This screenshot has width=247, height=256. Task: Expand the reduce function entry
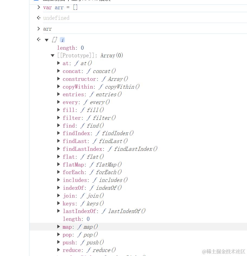pyautogui.click(x=58, y=250)
